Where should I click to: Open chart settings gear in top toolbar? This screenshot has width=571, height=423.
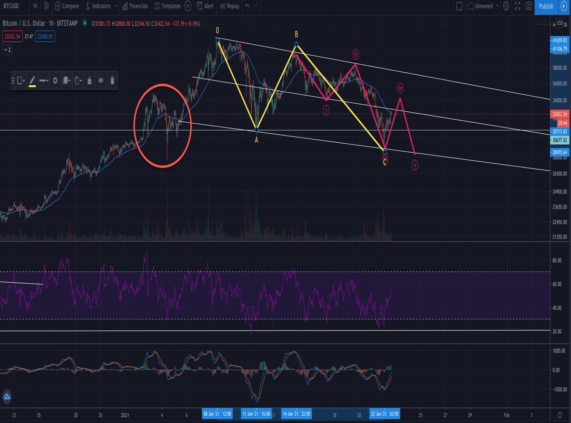click(506, 6)
